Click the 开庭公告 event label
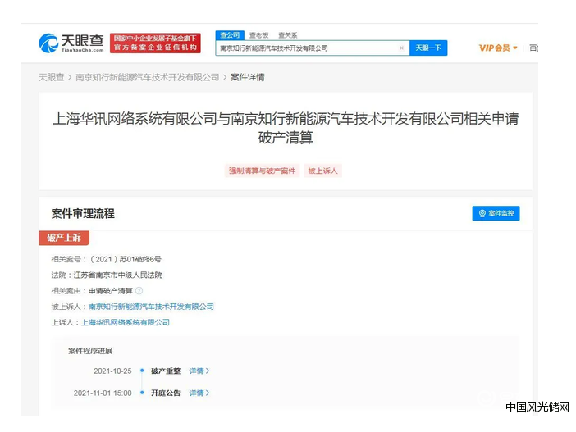 click(x=166, y=393)
